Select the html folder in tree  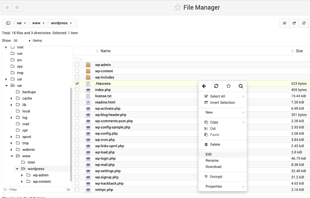point(31,163)
